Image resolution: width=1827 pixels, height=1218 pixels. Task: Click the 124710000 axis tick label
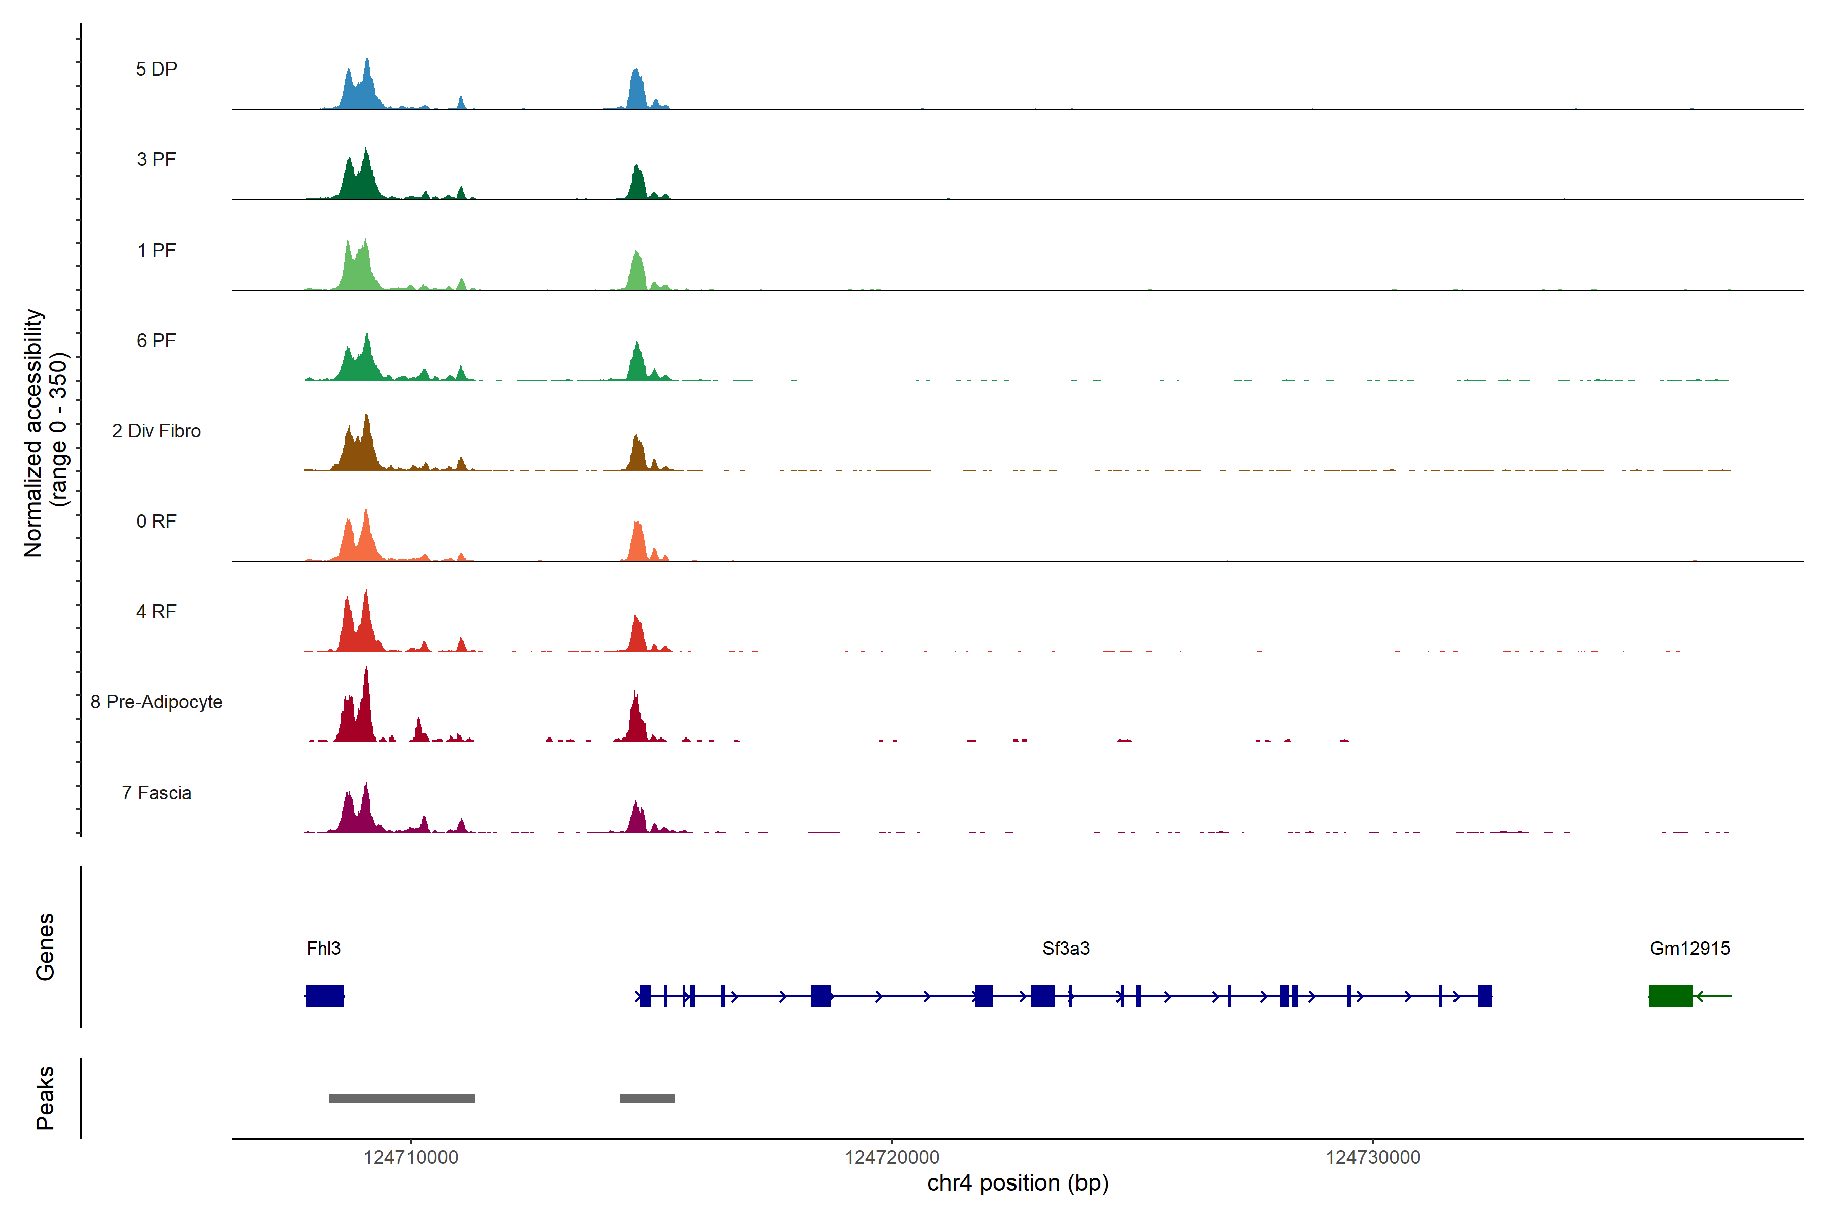(411, 1158)
